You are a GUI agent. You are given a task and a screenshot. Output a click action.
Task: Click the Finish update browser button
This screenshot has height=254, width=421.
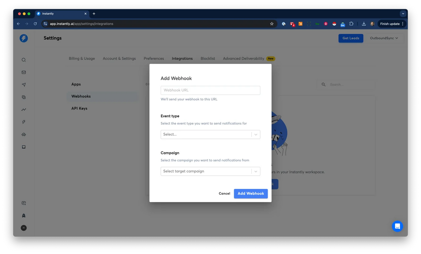(390, 24)
